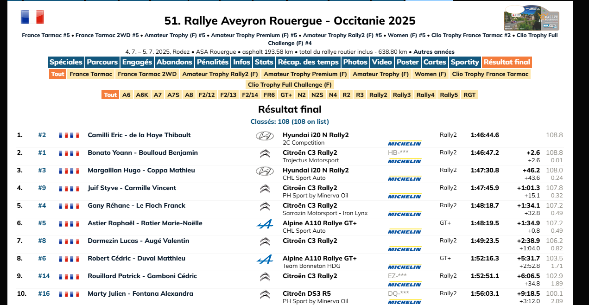Click the Citroën logo in Bonato Yoann row
This screenshot has width=589, height=305.
265,153
